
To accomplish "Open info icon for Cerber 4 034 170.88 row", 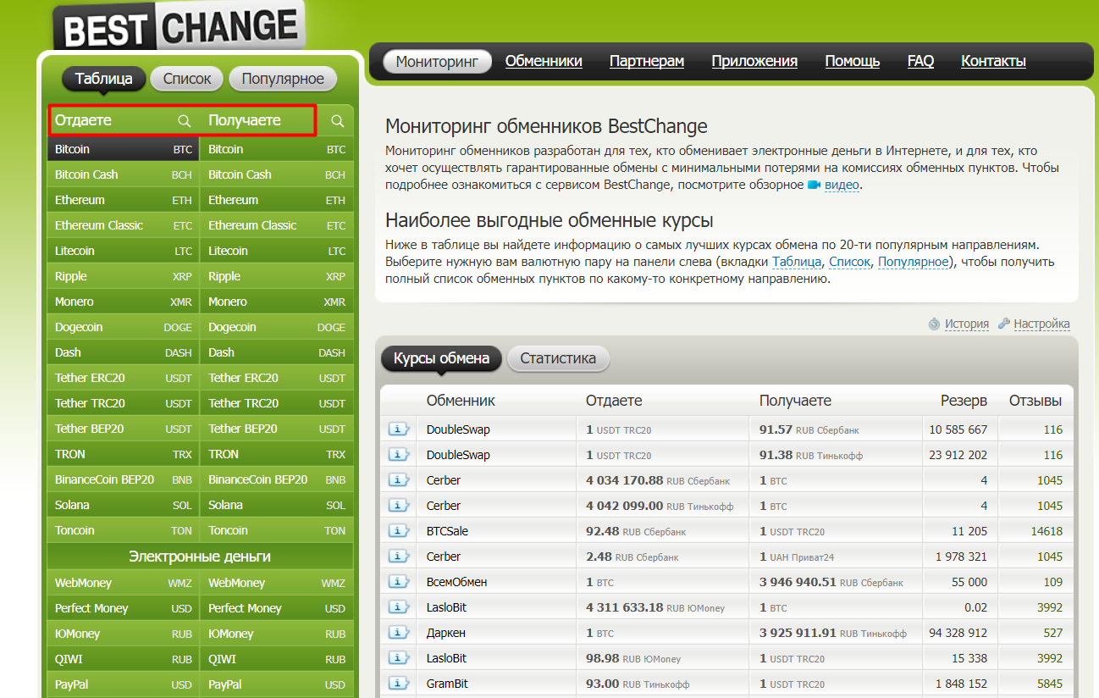I will [x=398, y=480].
